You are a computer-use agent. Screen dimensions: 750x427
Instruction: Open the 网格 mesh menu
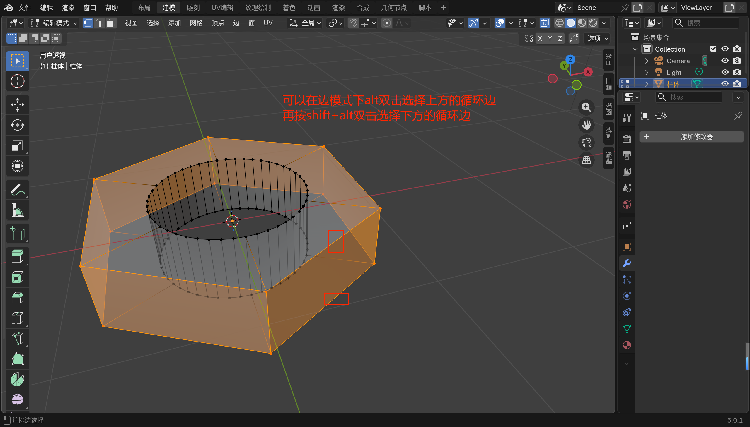point(196,23)
